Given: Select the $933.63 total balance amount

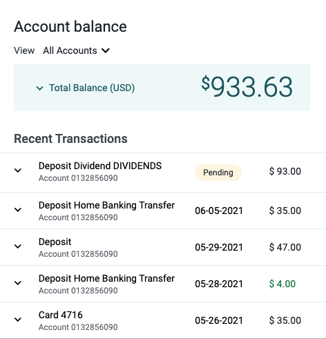Looking at the screenshot, I should (x=247, y=87).
